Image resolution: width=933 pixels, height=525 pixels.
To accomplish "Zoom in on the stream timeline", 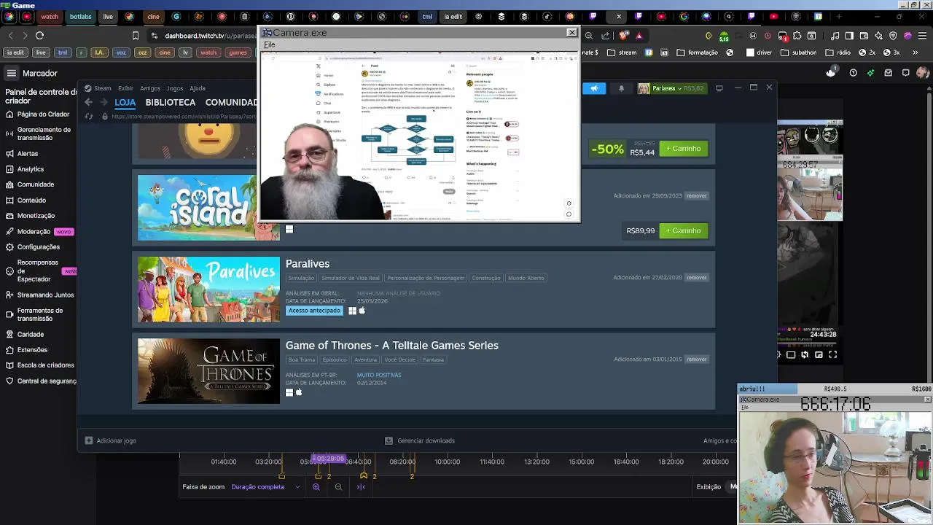I will pos(316,487).
